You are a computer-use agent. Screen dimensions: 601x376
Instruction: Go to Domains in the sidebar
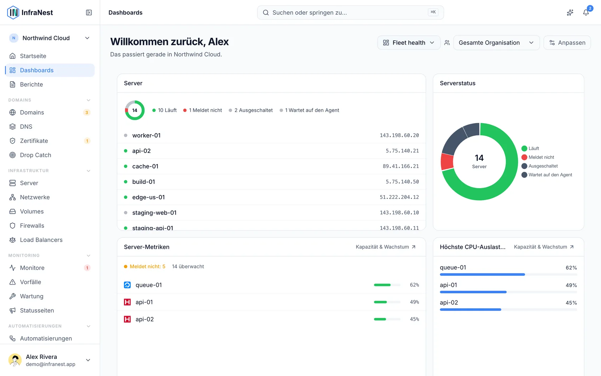coord(50,112)
